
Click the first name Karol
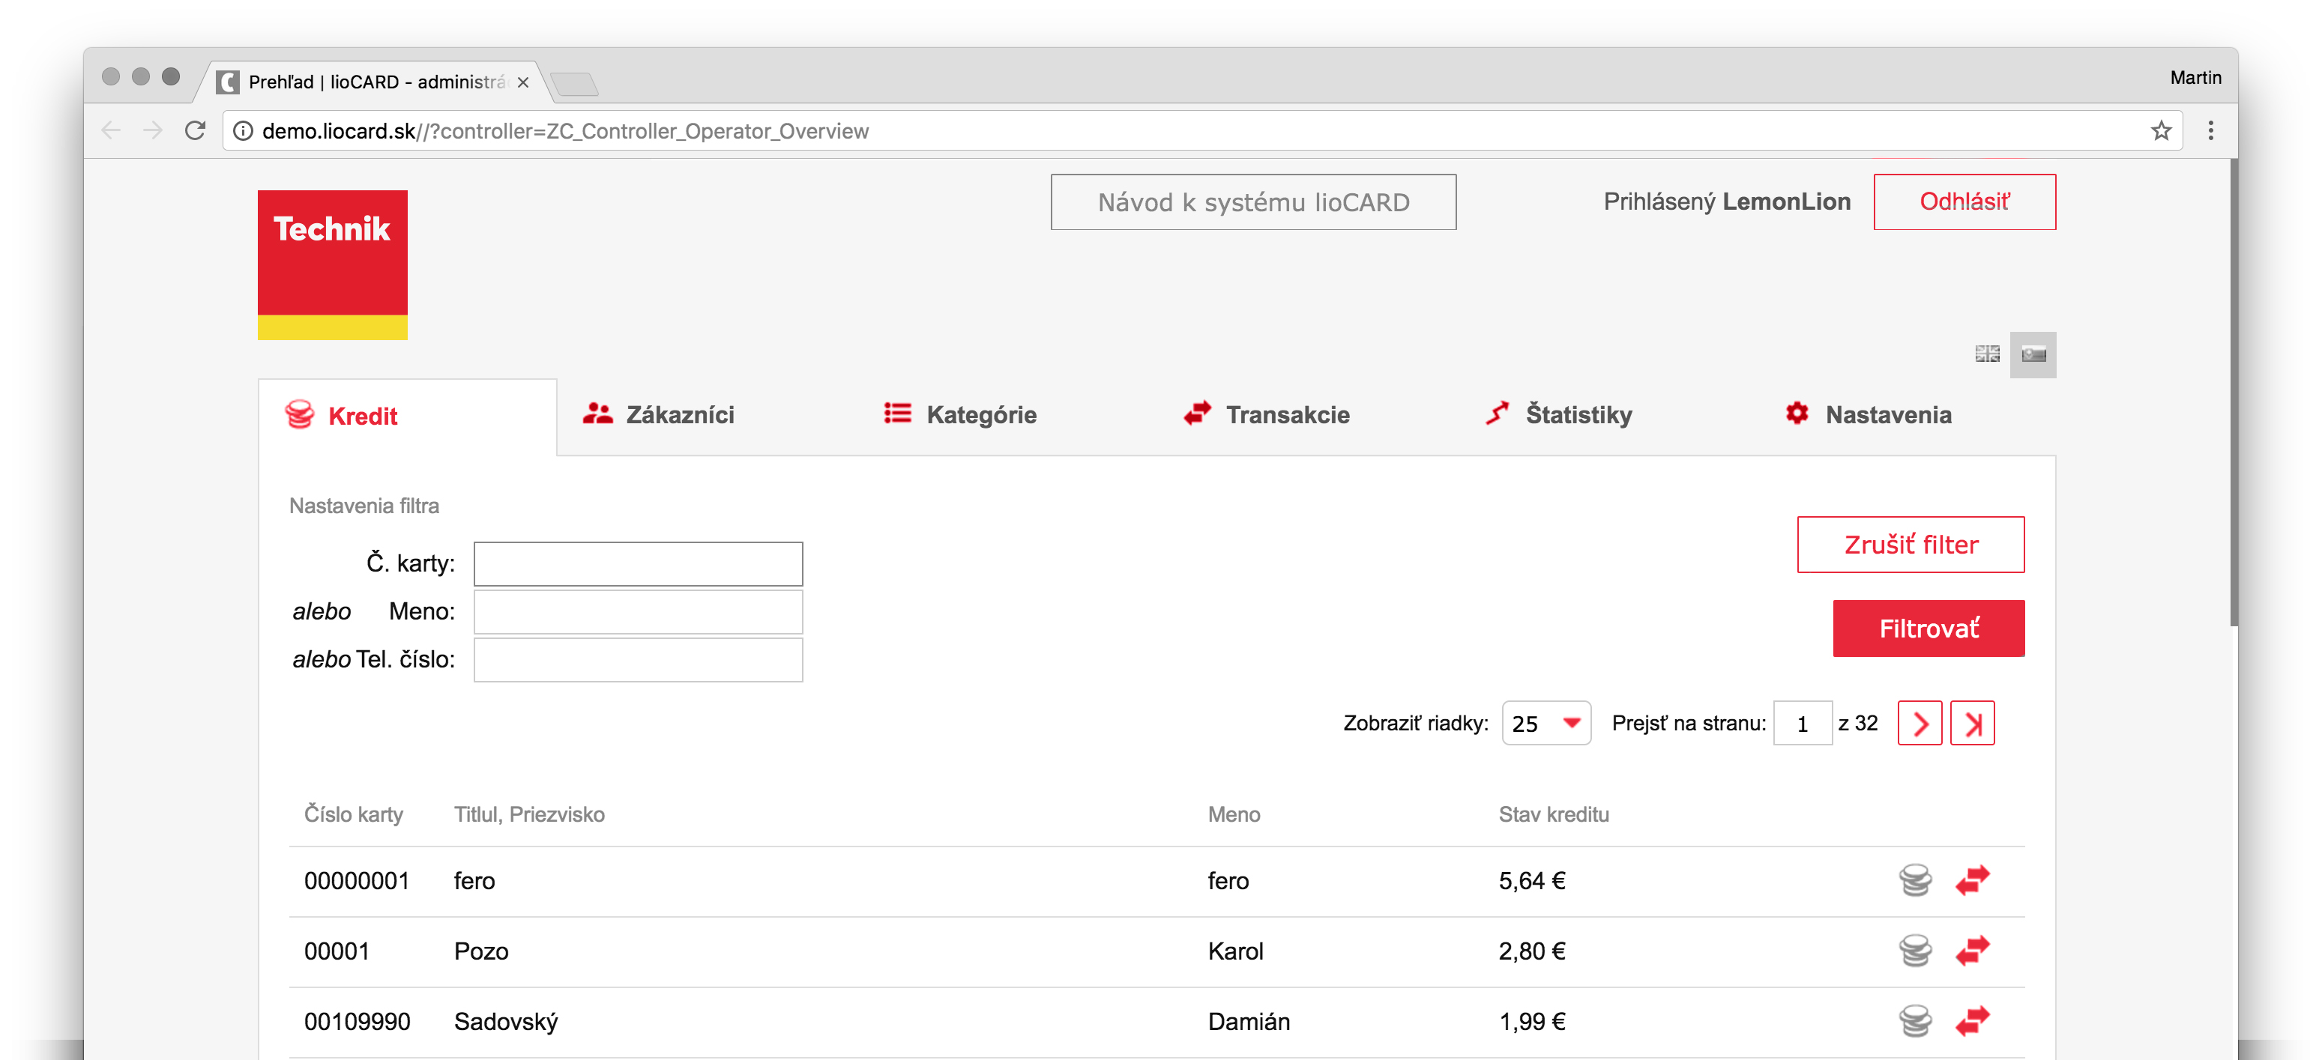pyautogui.click(x=1235, y=951)
